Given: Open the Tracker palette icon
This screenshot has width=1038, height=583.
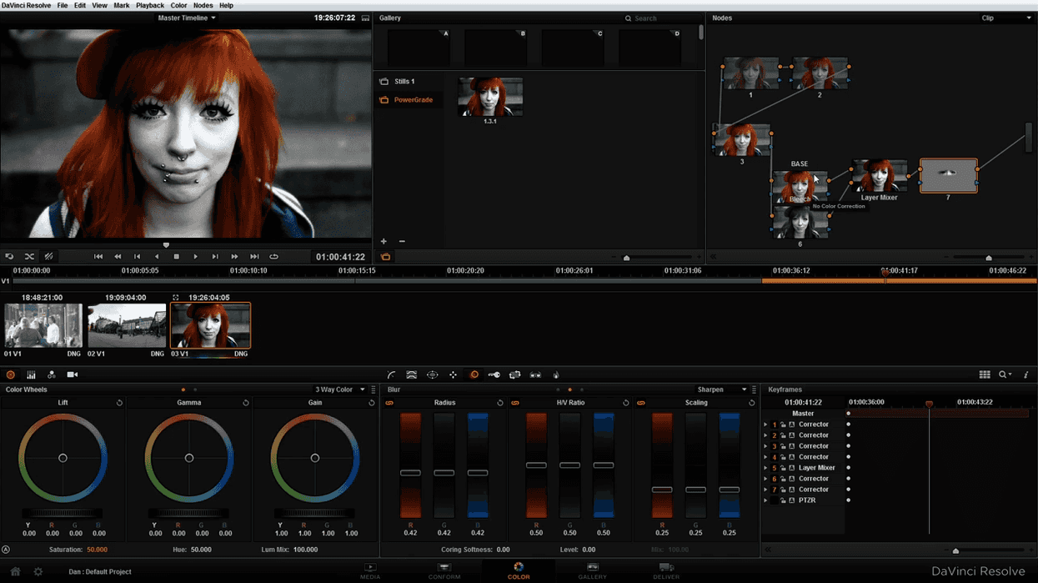Looking at the screenshot, I should tap(454, 375).
